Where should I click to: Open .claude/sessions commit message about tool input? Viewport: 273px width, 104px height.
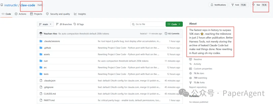pyautogui.click(x=129, y=41)
